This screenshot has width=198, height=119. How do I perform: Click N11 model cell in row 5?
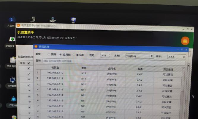pyautogui.click(x=83, y=95)
